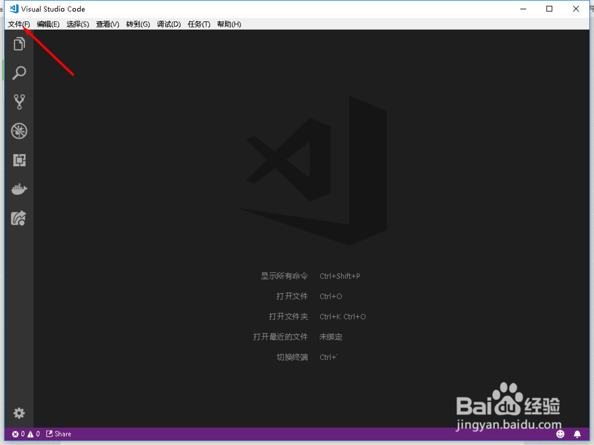
Task: Open the Manage gear icon
Action: pos(19,413)
